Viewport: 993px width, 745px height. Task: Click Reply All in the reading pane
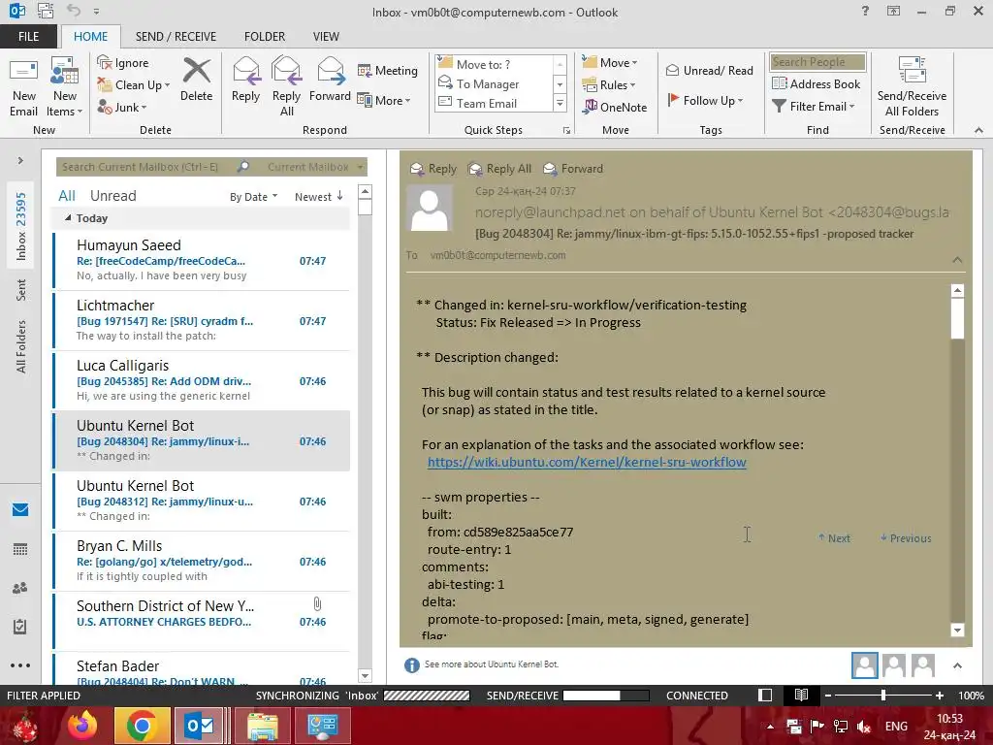pos(500,169)
